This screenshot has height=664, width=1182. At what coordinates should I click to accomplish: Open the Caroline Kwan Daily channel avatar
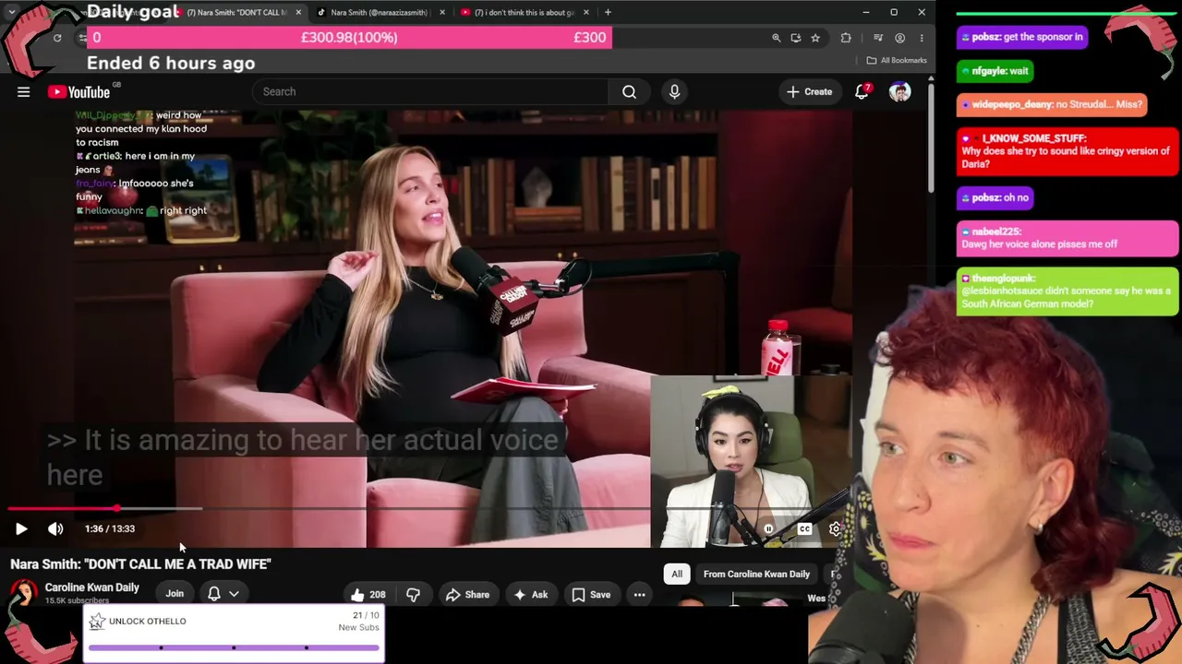pyautogui.click(x=24, y=593)
